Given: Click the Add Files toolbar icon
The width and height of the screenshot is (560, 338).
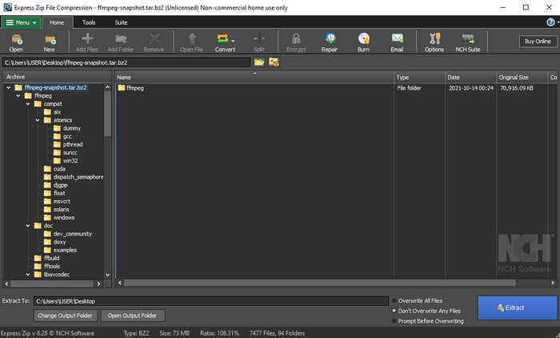Looking at the screenshot, I should 86,42.
